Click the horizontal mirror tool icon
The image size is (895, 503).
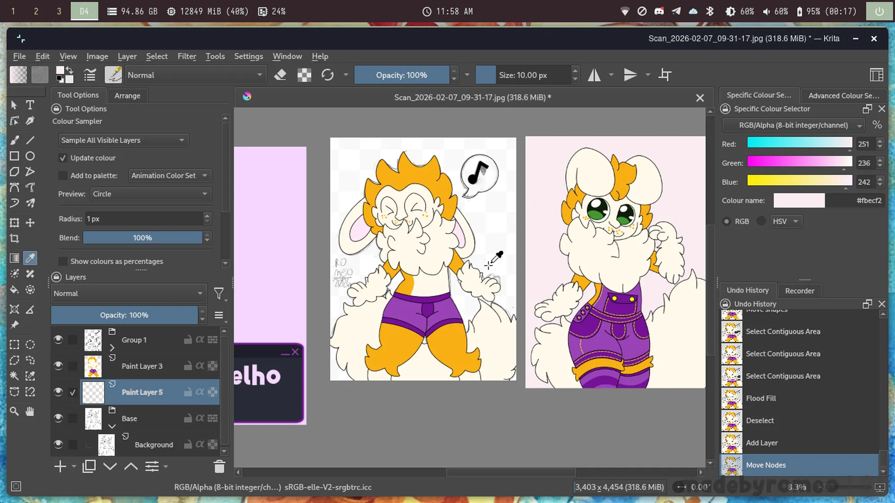tap(594, 75)
